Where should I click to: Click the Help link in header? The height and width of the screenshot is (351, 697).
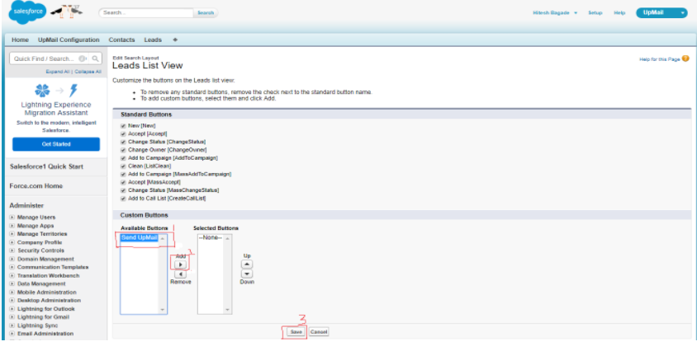tap(619, 13)
